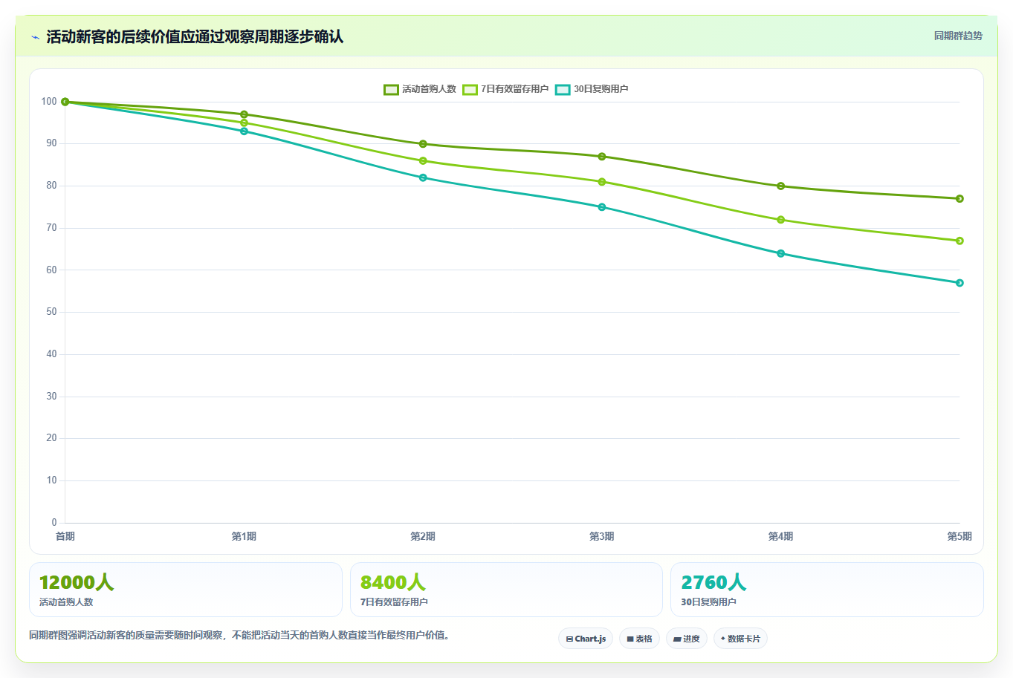
Task: Select the 8400人 data card
Action: (506, 590)
